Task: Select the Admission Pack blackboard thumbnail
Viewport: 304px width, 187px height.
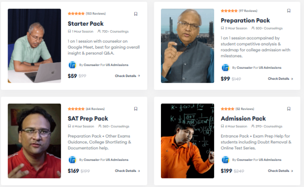Action: point(187,141)
